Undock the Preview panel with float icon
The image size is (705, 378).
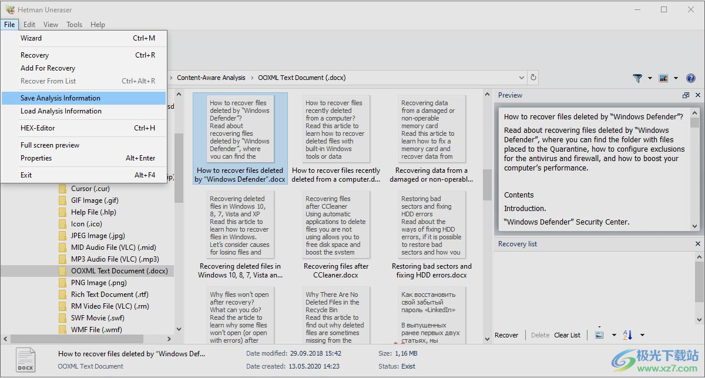tap(686, 95)
